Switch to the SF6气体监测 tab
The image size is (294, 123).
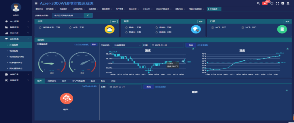79,81
